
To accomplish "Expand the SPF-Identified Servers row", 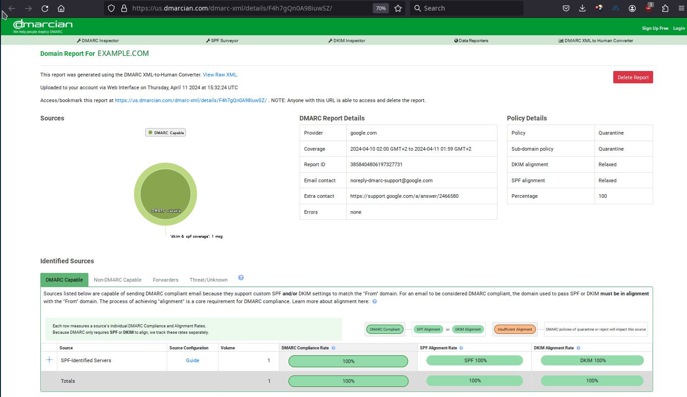I will pos(49,360).
